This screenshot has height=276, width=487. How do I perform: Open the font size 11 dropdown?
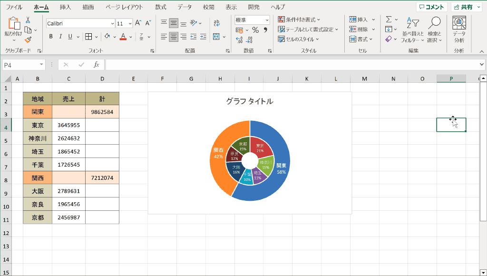coord(129,23)
